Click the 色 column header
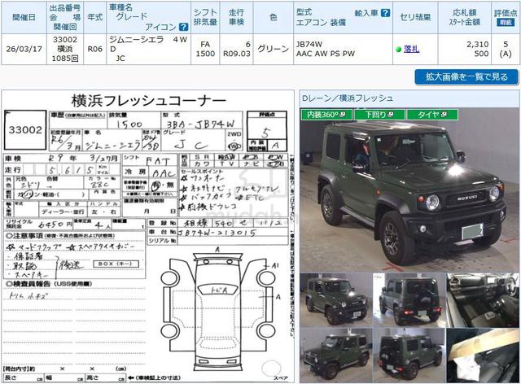 coord(274,17)
